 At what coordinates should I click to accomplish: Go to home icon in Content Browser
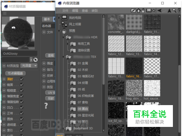point(138,11)
